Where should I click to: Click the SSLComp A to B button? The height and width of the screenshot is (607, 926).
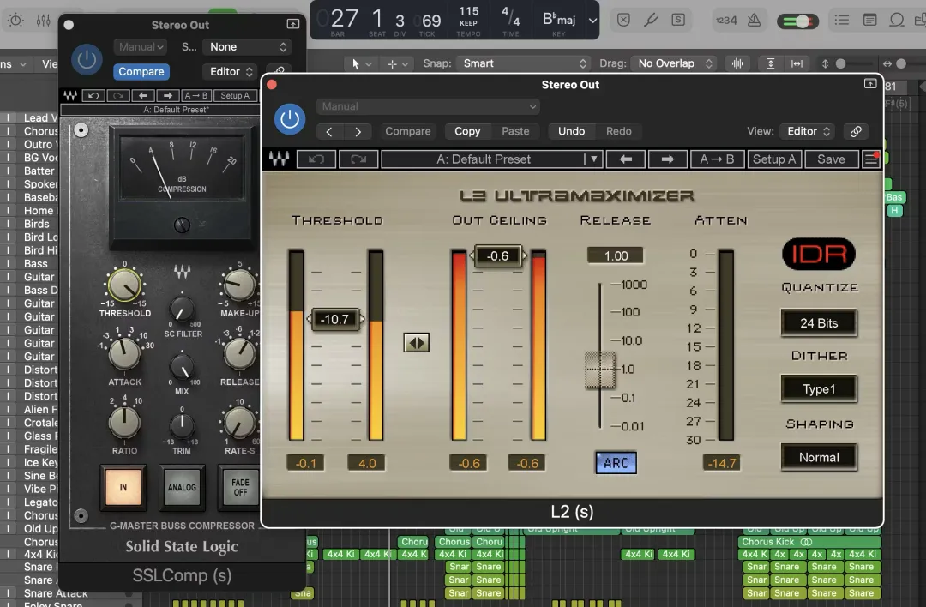(196, 96)
